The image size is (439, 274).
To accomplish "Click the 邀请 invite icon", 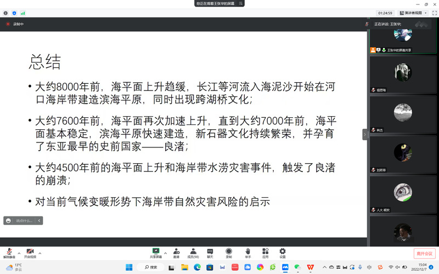I will pyautogui.click(x=176, y=252).
